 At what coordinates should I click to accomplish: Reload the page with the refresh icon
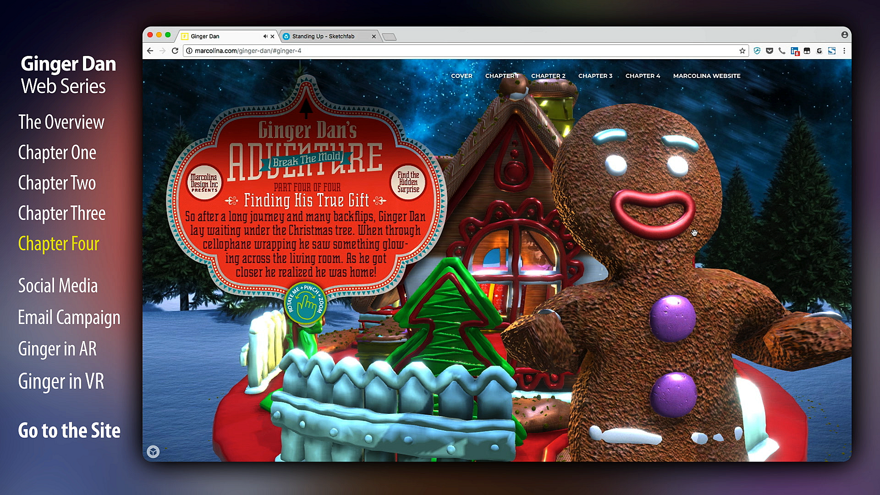(175, 51)
